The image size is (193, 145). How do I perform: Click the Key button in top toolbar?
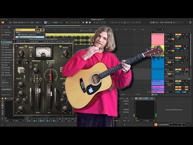pyautogui.click(x=156, y=23)
